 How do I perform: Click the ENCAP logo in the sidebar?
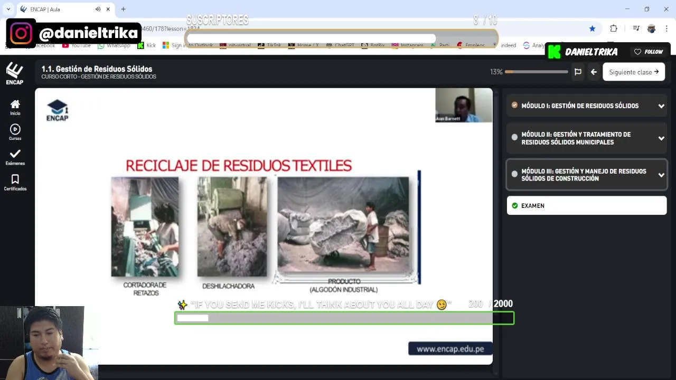point(15,73)
